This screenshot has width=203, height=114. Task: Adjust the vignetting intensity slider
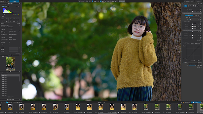193,66
